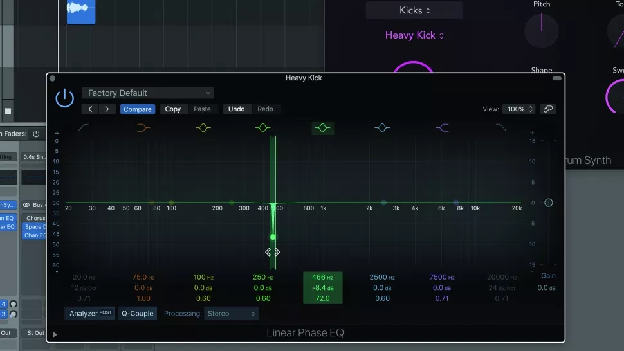Click the yellow 100 Hz bell band icon
624x351 pixels.
tap(203, 128)
